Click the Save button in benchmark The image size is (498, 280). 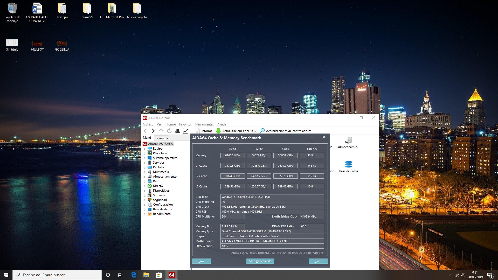coord(202,261)
